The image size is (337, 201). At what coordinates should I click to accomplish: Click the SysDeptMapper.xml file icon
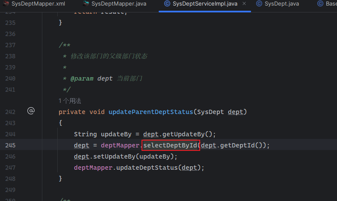point(6,4)
